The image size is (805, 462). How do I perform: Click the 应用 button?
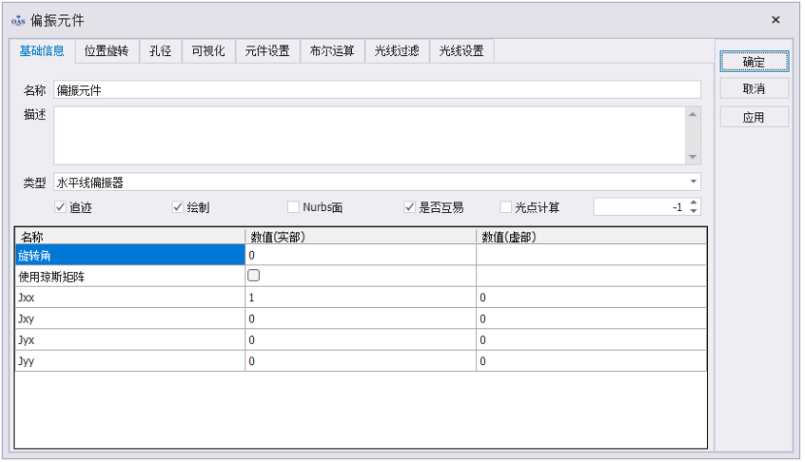coord(753,117)
